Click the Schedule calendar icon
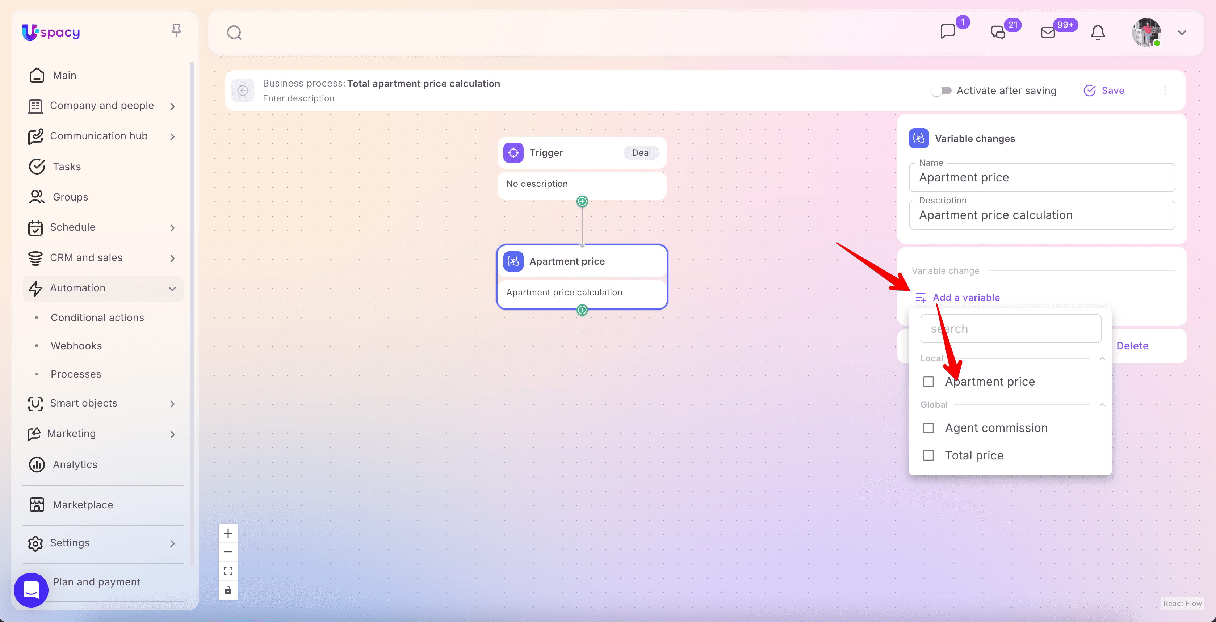The height and width of the screenshot is (622, 1216). tap(35, 228)
